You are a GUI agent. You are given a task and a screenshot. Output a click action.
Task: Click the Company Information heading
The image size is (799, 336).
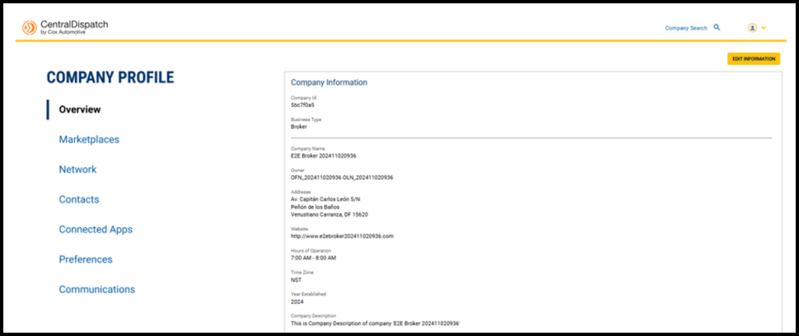click(x=328, y=82)
